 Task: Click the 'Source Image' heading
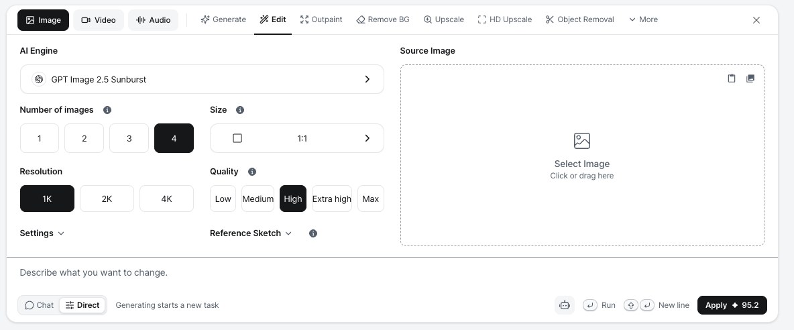pyautogui.click(x=427, y=50)
